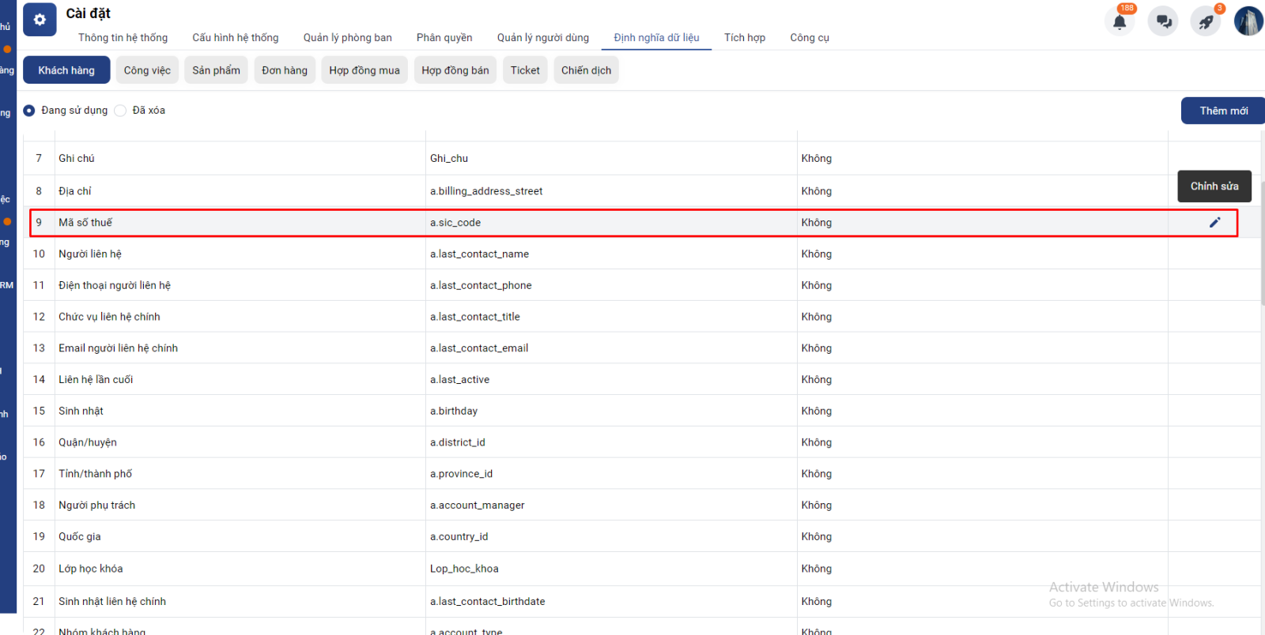1265x635 pixels.
Task: Click the settings gear icon beside Cài đặt
Action: pyautogui.click(x=40, y=20)
